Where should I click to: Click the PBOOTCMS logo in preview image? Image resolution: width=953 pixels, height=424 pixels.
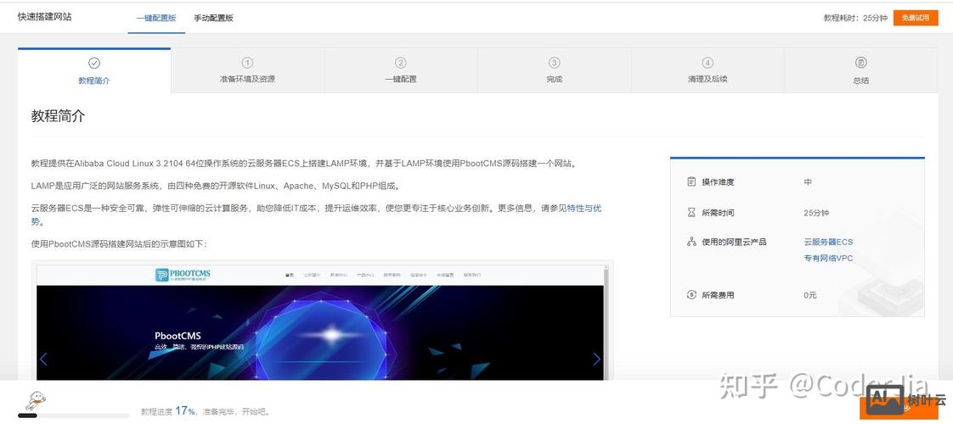[183, 275]
